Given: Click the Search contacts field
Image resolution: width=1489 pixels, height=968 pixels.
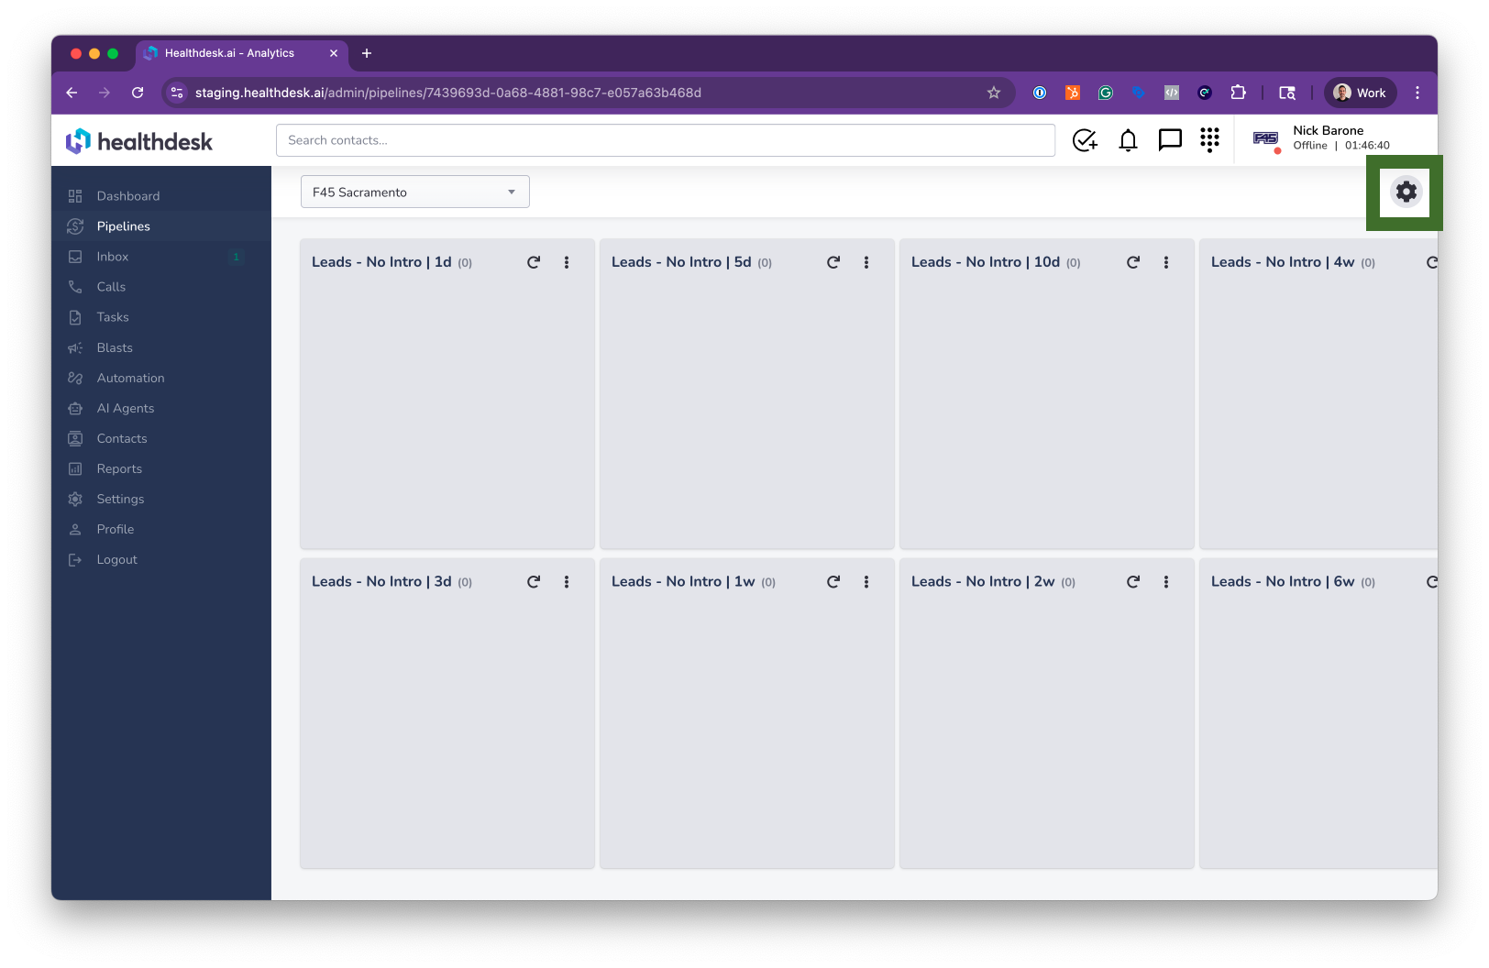Looking at the screenshot, I should [665, 140].
